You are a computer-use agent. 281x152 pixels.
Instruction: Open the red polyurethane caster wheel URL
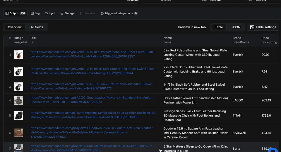(x=93, y=54)
